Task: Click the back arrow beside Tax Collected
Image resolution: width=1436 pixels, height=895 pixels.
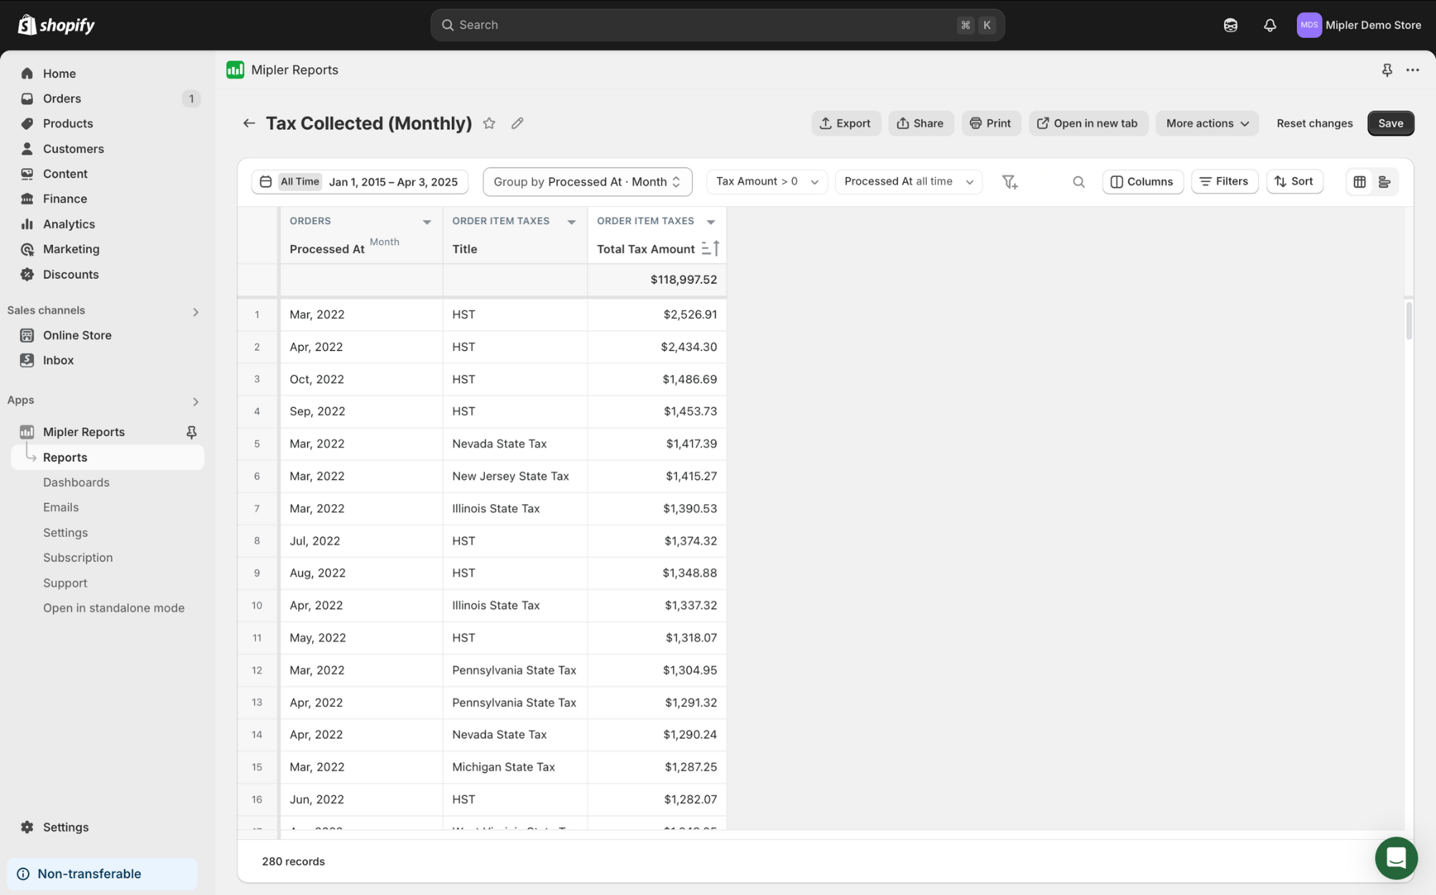Action: [249, 123]
